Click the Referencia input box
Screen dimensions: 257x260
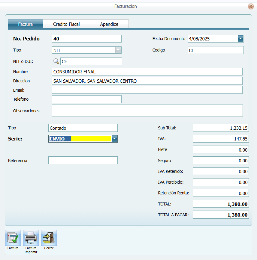83,161
